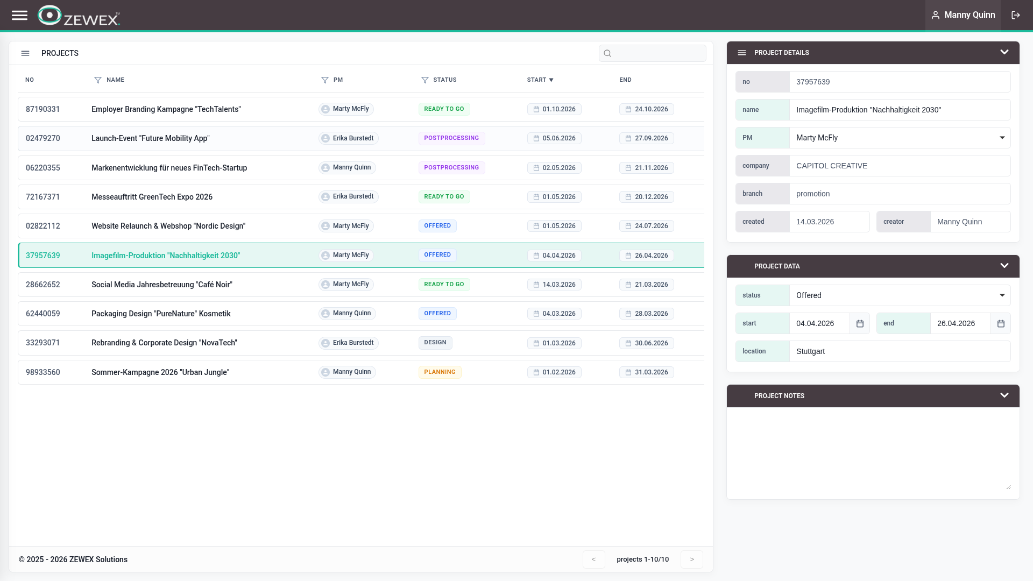
Task: Open the filter icon on the STATUS column
Action: 425,80
